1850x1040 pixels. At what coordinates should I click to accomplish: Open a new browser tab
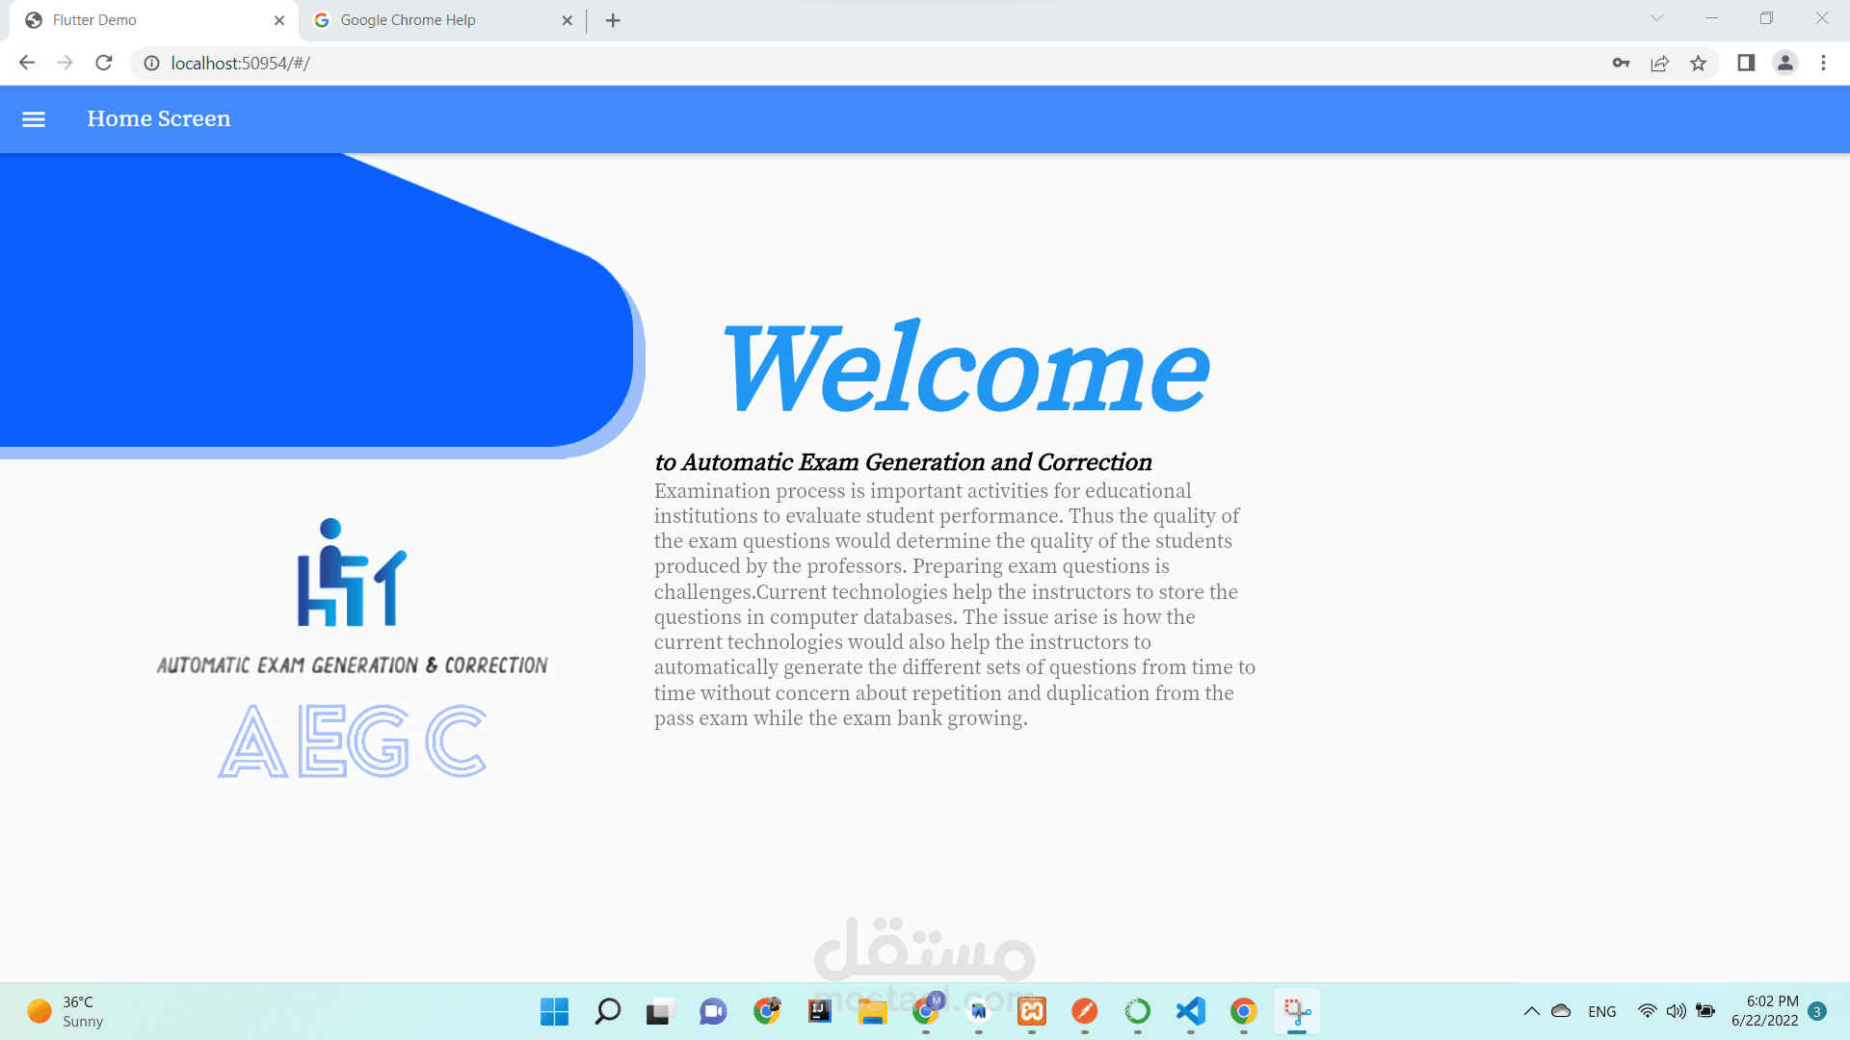613,20
